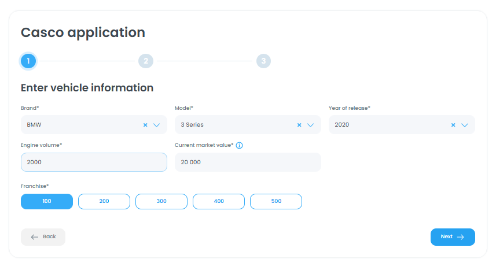The image size is (496, 266).
Task: Expand the Brand dropdown chevron
Action: [156, 124]
